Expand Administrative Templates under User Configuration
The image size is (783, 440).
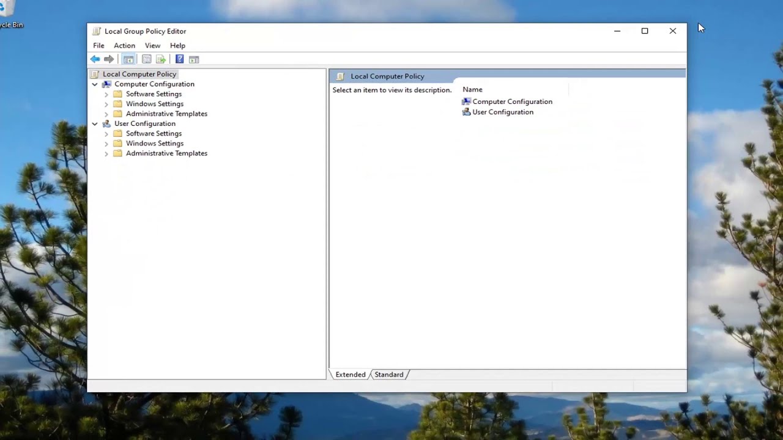(106, 153)
